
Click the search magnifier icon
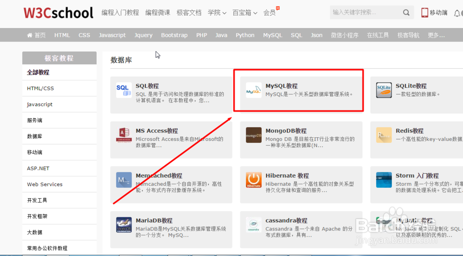407,12
